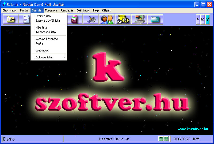Click the Demo status bar text
214x144 pixels.
[9, 139]
